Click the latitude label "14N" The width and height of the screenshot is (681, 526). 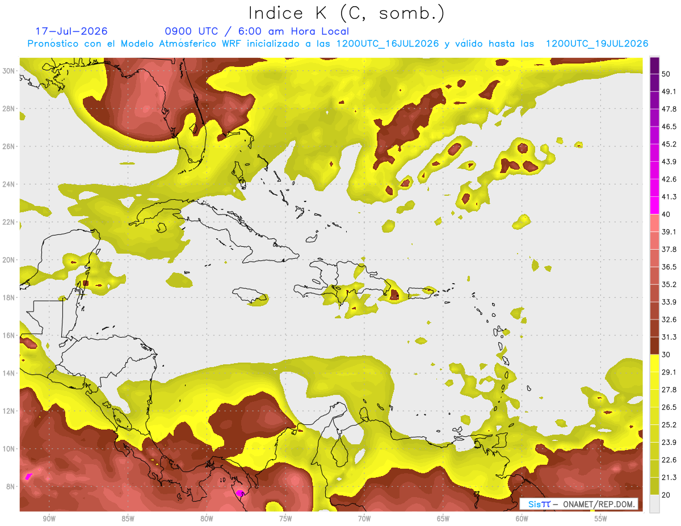(9, 373)
